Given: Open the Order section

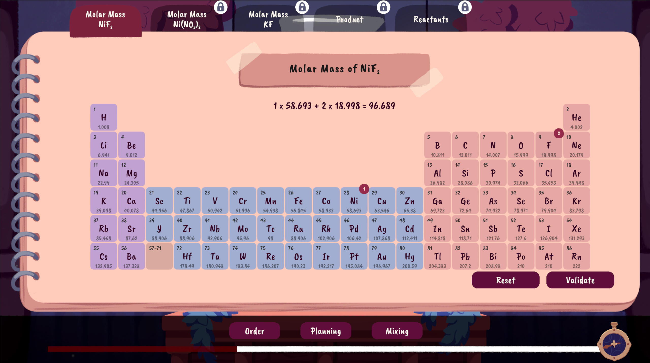Looking at the screenshot, I should (x=254, y=331).
